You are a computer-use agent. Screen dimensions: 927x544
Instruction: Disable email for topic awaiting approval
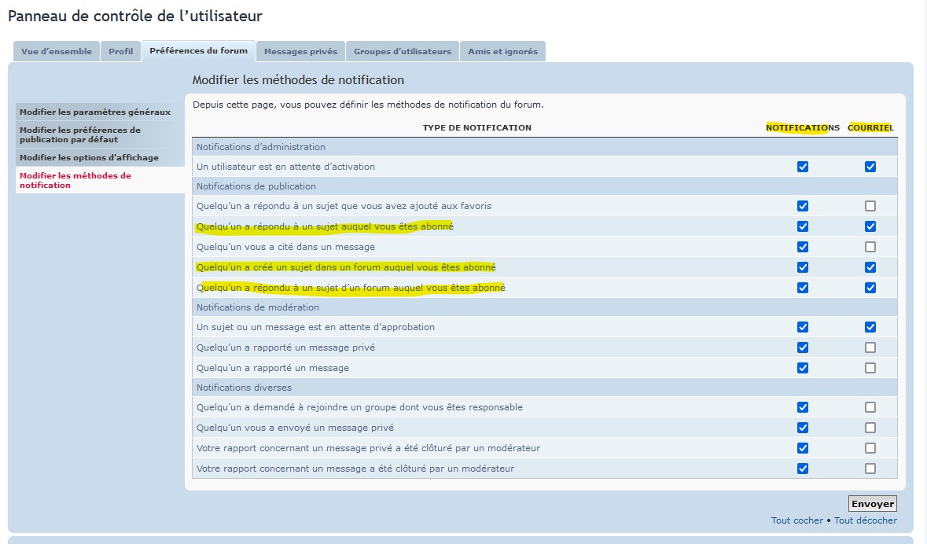870,327
